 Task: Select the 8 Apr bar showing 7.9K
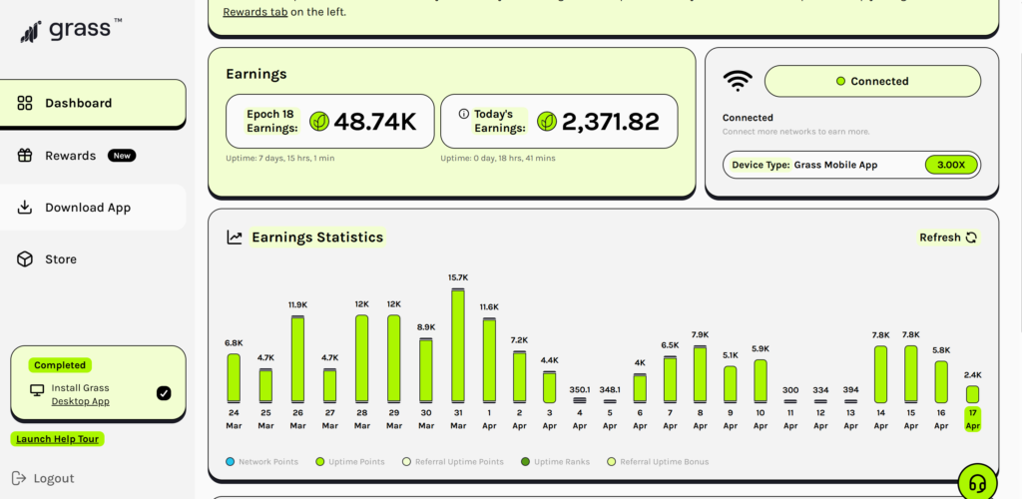click(x=700, y=374)
